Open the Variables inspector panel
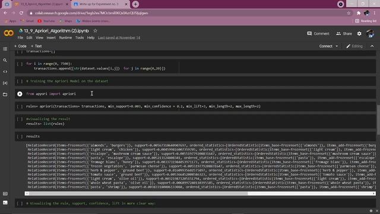This screenshot has height=214, width=380. [x=5, y=83]
